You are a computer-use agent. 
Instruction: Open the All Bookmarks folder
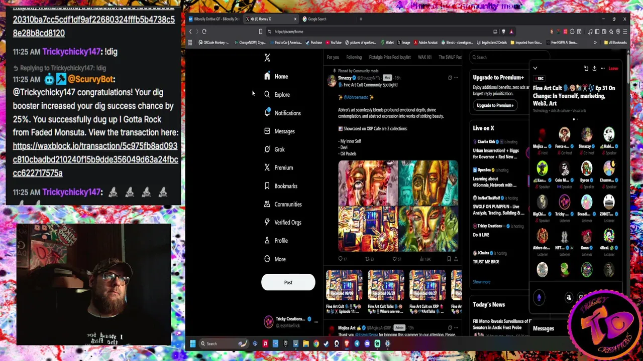616,43
